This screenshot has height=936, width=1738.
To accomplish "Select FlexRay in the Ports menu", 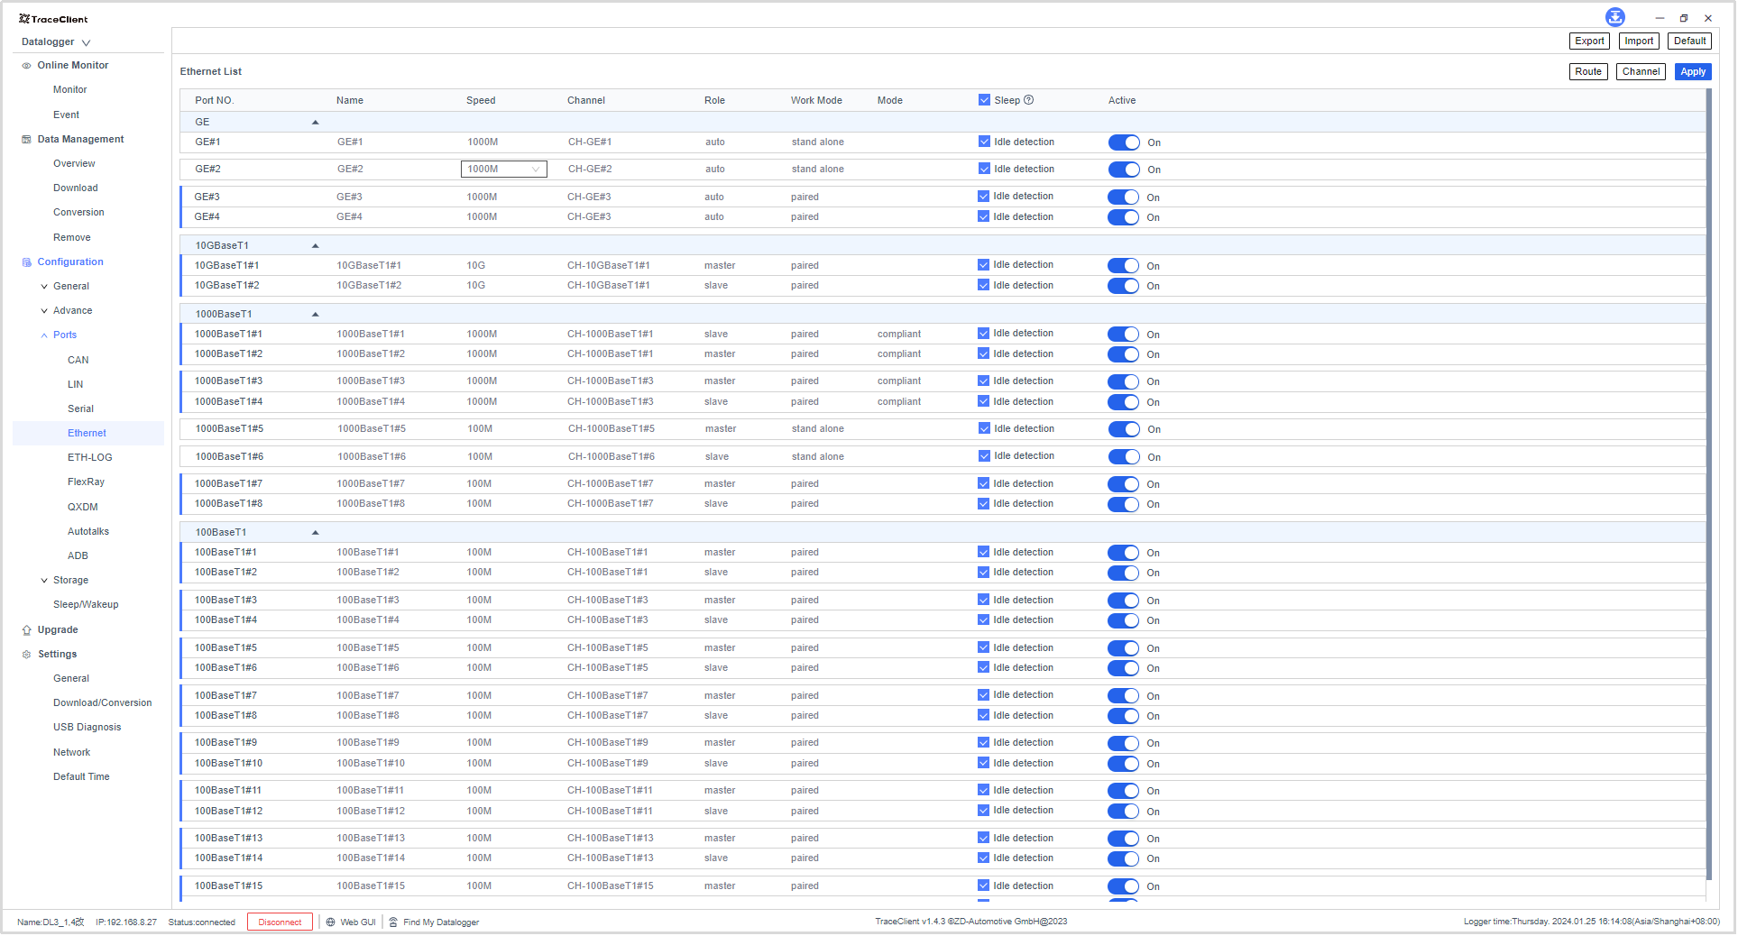I will pyautogui.click(x=86, y=482).
